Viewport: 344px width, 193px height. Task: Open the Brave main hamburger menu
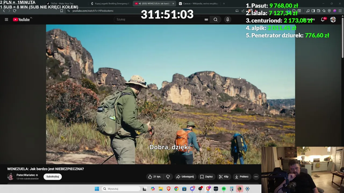(x=340, y=11)
